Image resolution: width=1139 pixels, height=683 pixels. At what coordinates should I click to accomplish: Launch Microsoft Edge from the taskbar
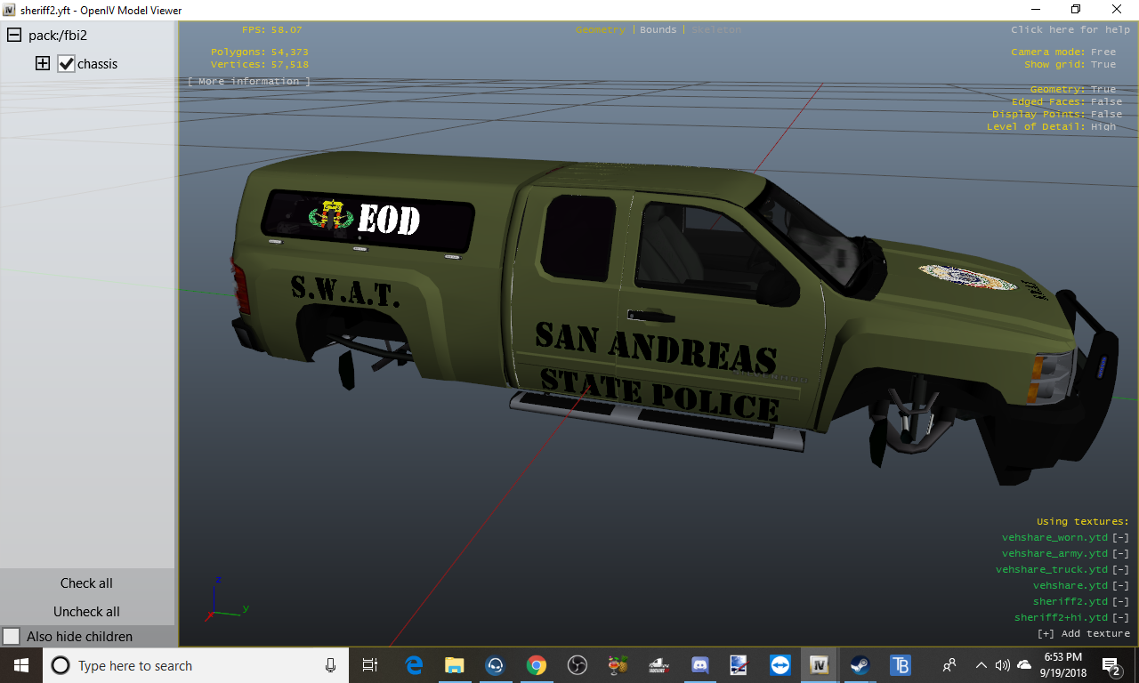tap(414, 665)
